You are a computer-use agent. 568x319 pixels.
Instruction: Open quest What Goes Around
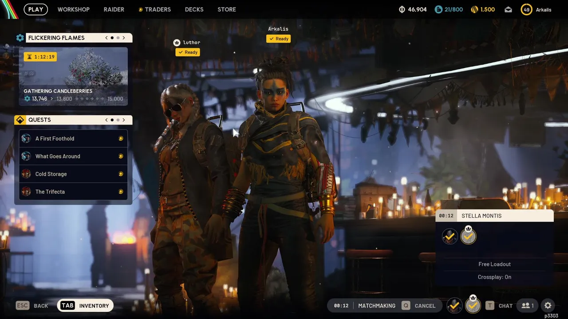tap(73, 156)
